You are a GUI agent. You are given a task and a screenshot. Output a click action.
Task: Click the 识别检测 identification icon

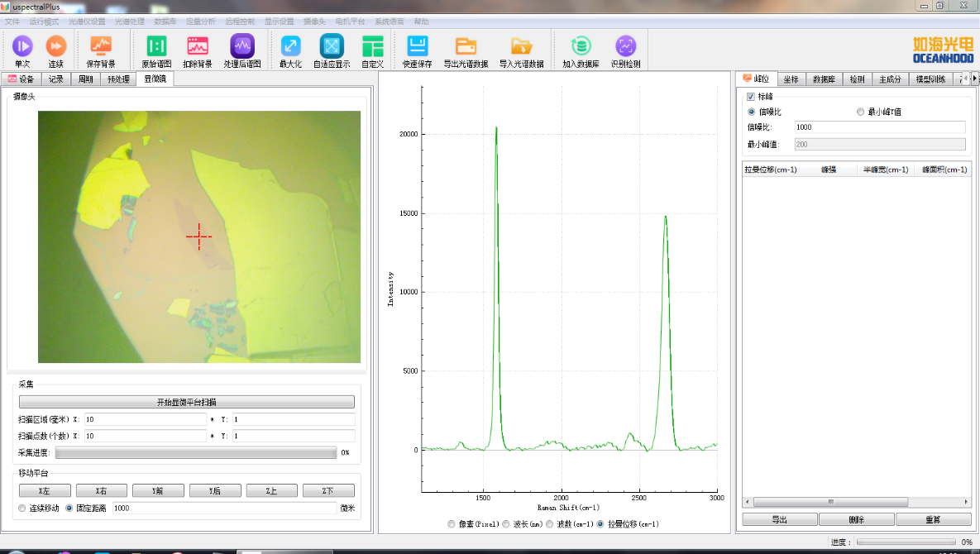625,46
